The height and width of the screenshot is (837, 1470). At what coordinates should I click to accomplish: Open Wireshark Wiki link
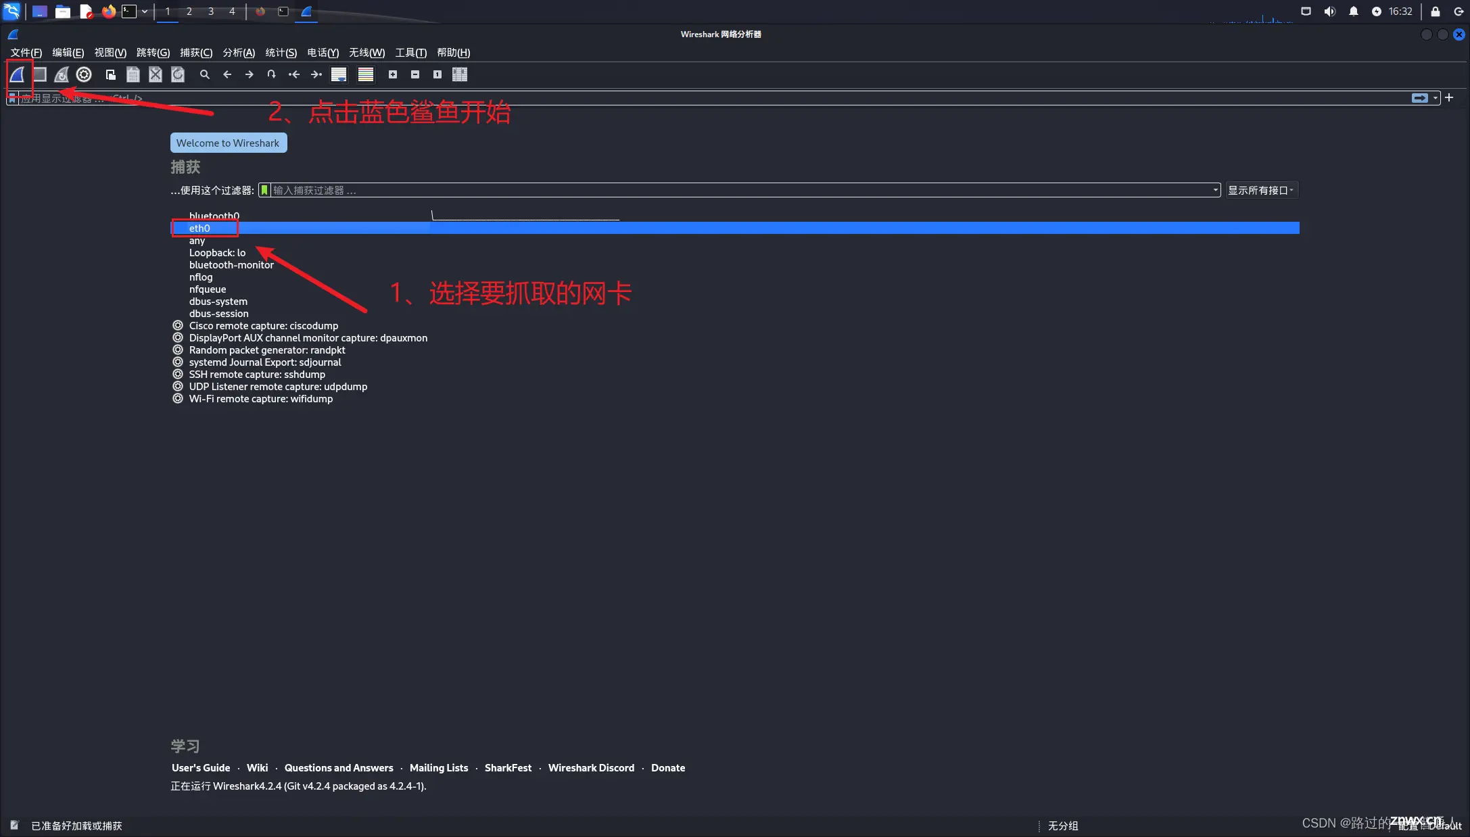pyautogui.click(x=256, y=767)
